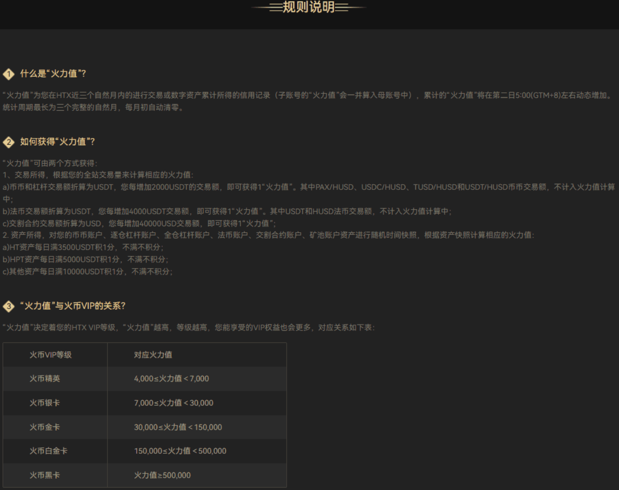Select the 火币白金卡 level cell
Screen dimensions: 619x490
49,451
